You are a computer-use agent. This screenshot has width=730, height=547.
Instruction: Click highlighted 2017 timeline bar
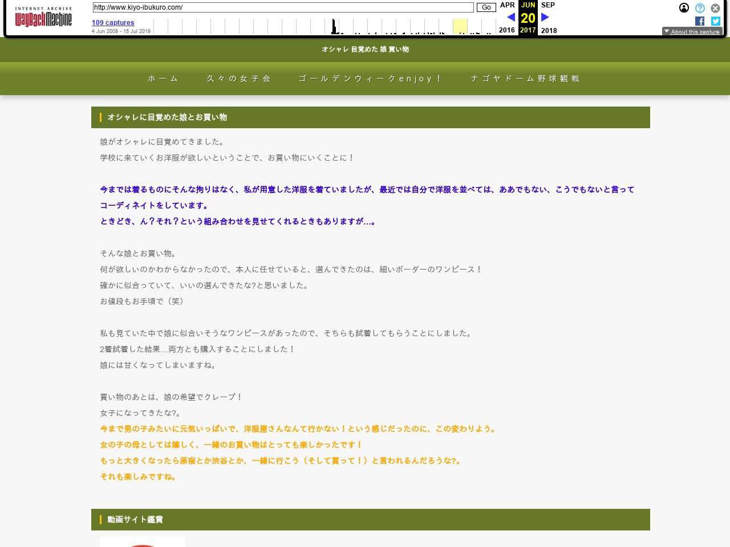coord(460,27)
